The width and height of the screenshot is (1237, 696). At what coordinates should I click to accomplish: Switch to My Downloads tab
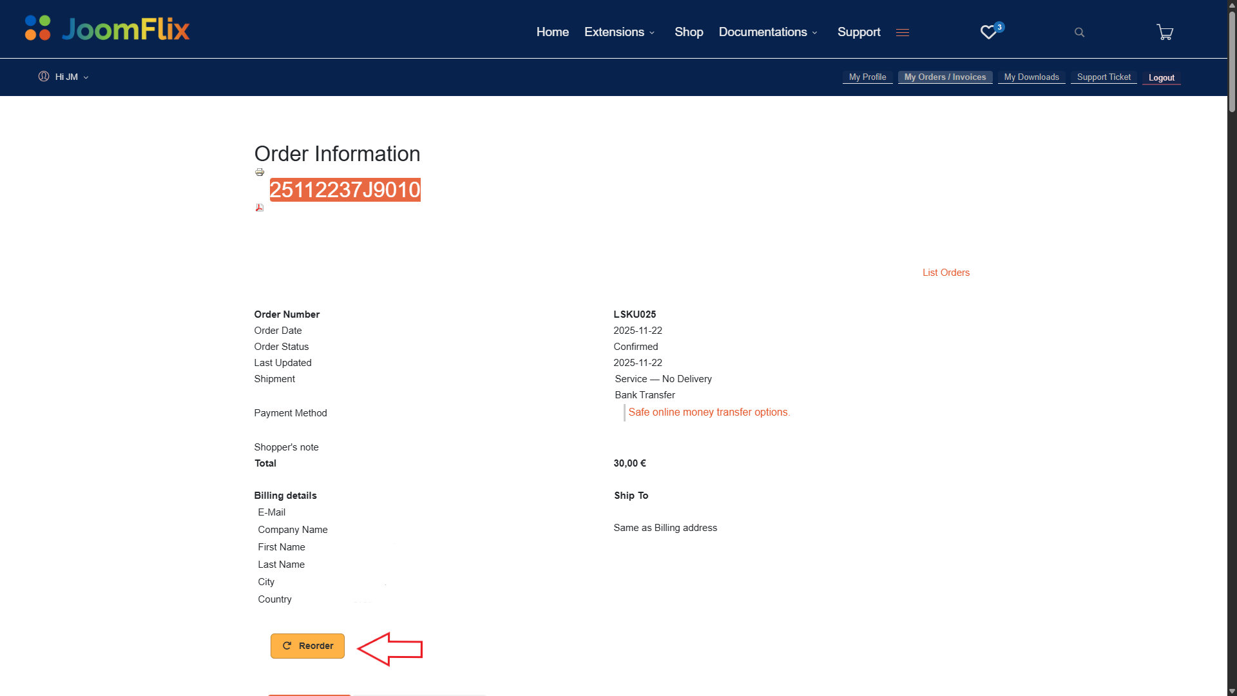point(1031,77)
